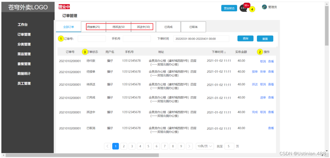Open 订单管理 in sidebar

24,34
